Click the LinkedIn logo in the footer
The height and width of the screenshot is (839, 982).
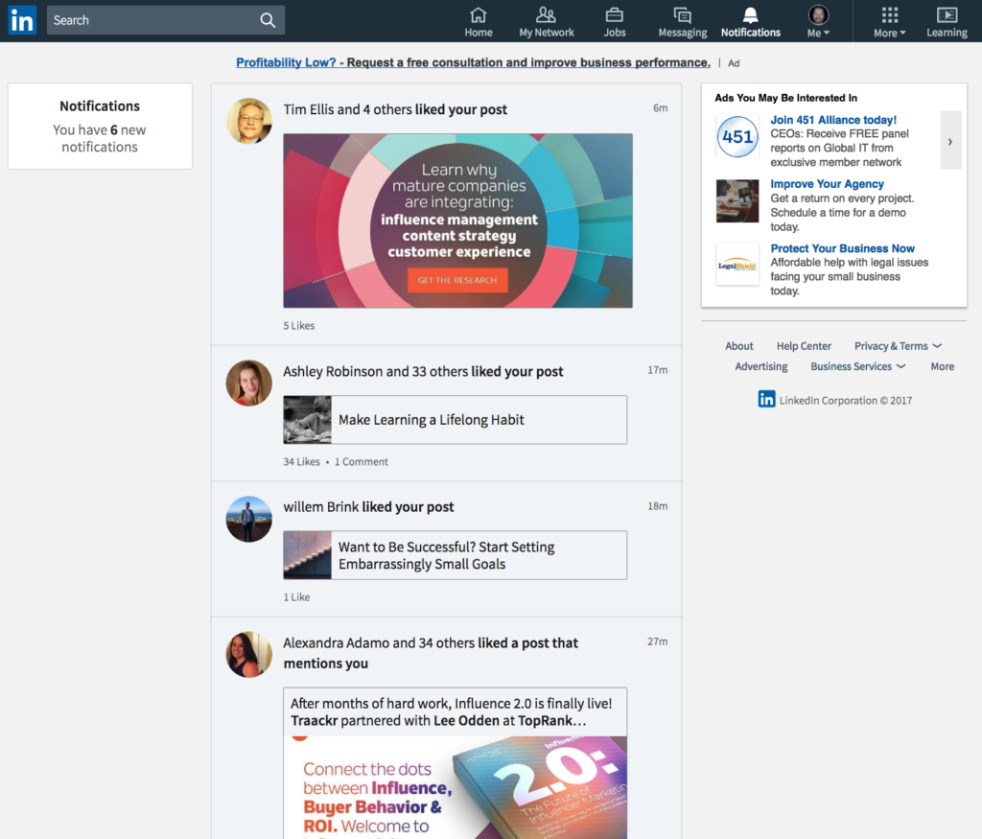pos(766,399)
